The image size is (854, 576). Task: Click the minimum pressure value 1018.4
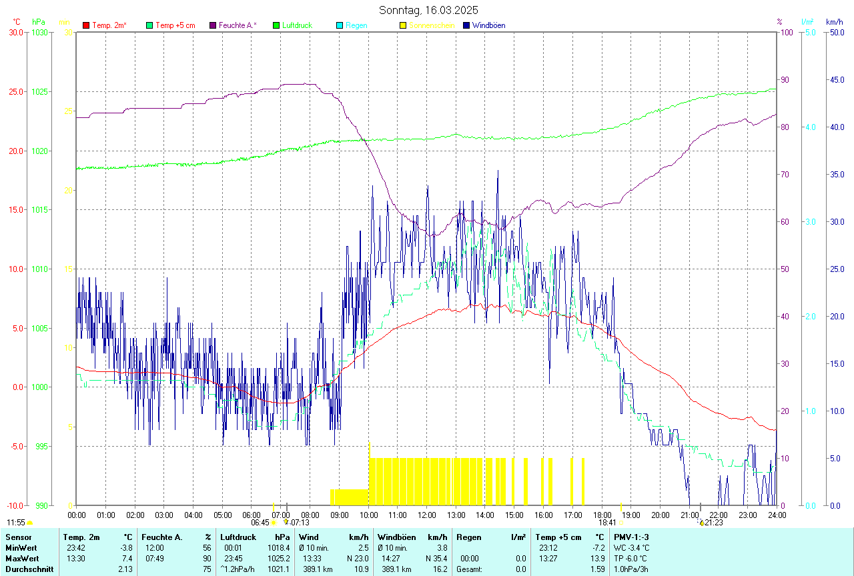pyautogui.click(x=278, y=548)
